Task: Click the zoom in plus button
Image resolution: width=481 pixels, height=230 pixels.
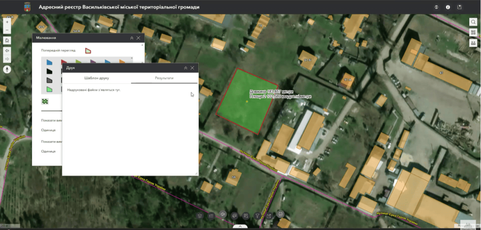Action: [x=7, y=22]
